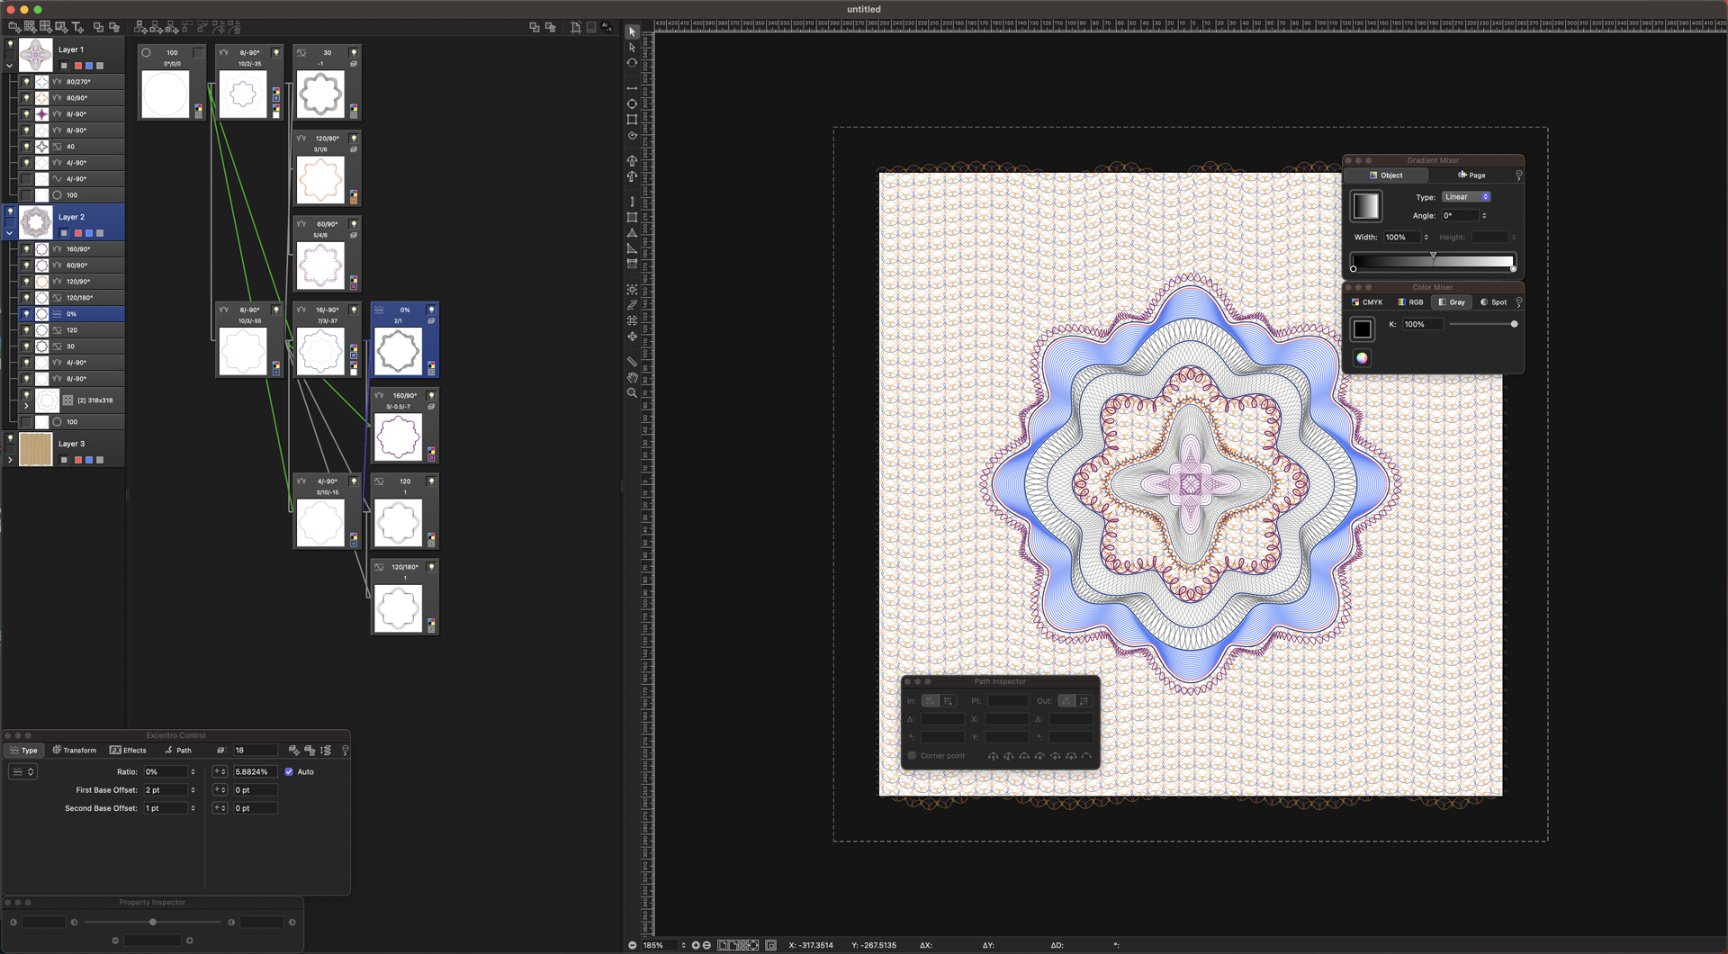Viewport: 1728px width, 954px height.
Task: Click the zoom out button in status bar
Action: point(633,945)
